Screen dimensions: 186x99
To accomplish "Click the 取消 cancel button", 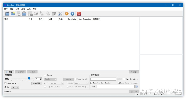I will (x=134, y=91).
